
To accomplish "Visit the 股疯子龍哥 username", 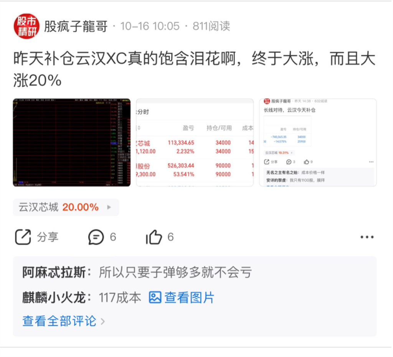I will [x=76, y=26].
